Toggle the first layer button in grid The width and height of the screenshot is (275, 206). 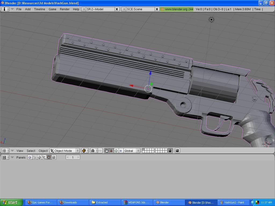click(143, 150)
